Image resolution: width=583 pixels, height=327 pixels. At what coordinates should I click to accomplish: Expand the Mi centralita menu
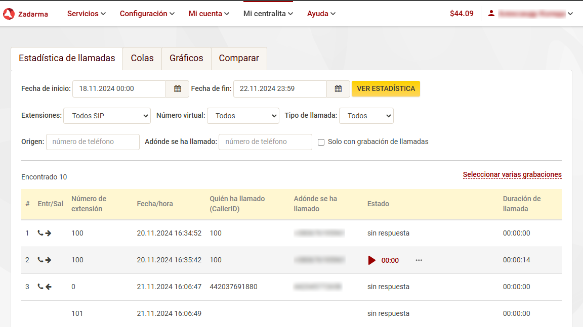click(x=268, y=14)
